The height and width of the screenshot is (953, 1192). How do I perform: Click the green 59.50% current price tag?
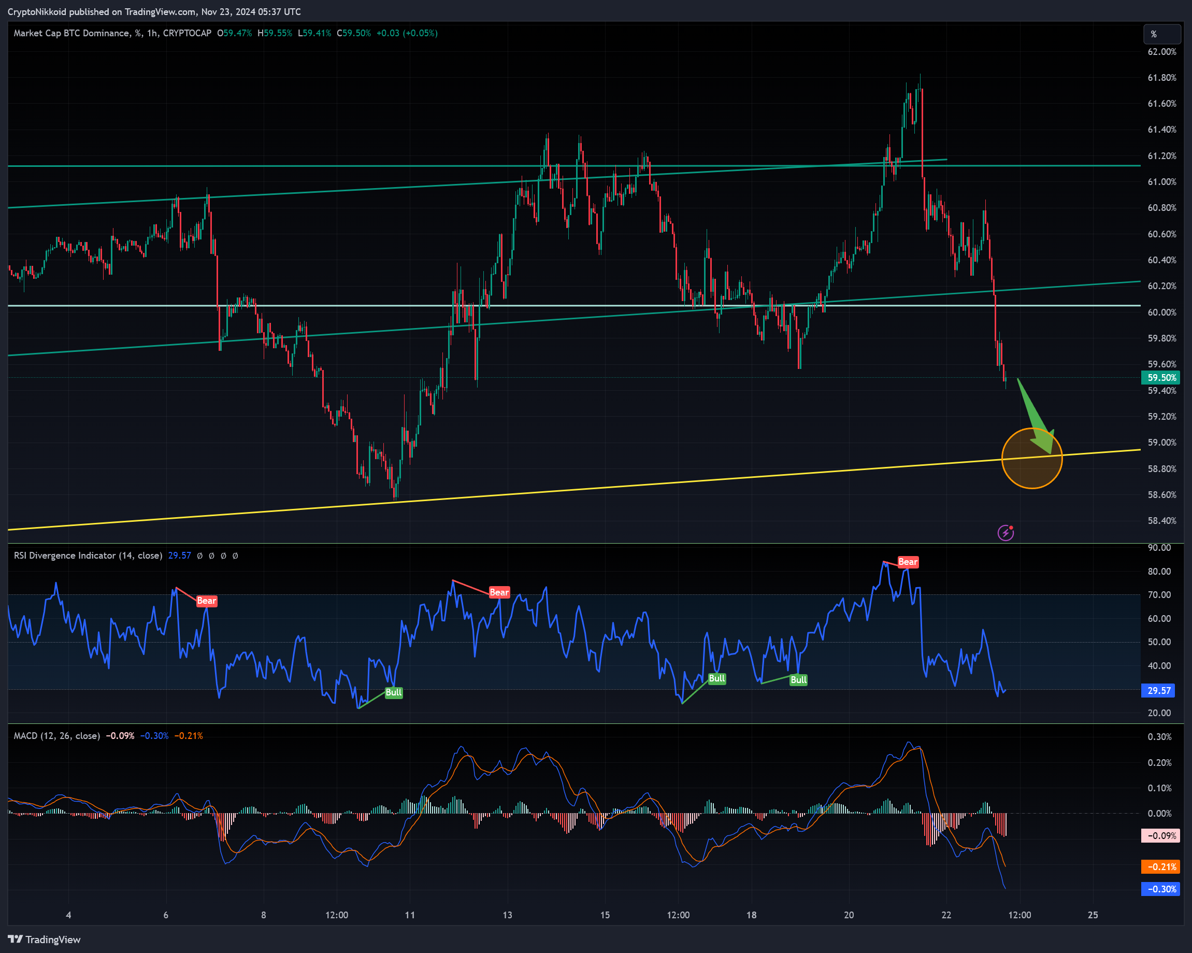click(1161, 378)
